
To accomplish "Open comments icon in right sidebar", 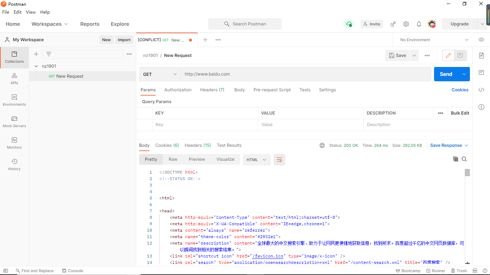I will (x=481, y=73).
